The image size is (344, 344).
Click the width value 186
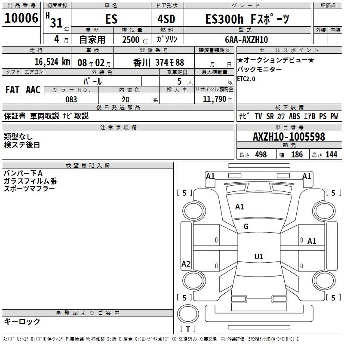[x=297, y=155]
